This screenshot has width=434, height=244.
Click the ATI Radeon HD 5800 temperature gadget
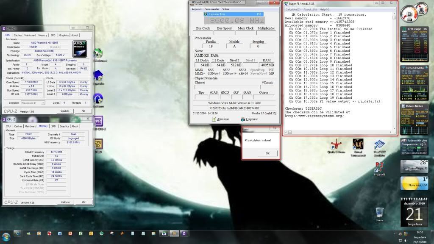[415, 147]
